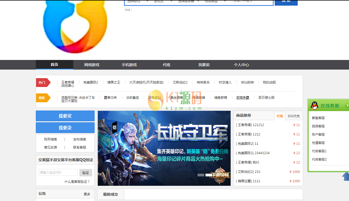The height and width of the screenshot is (201, 349).
Task: Open product [暗黑狂魔] 1111
Action: point(248,181)
